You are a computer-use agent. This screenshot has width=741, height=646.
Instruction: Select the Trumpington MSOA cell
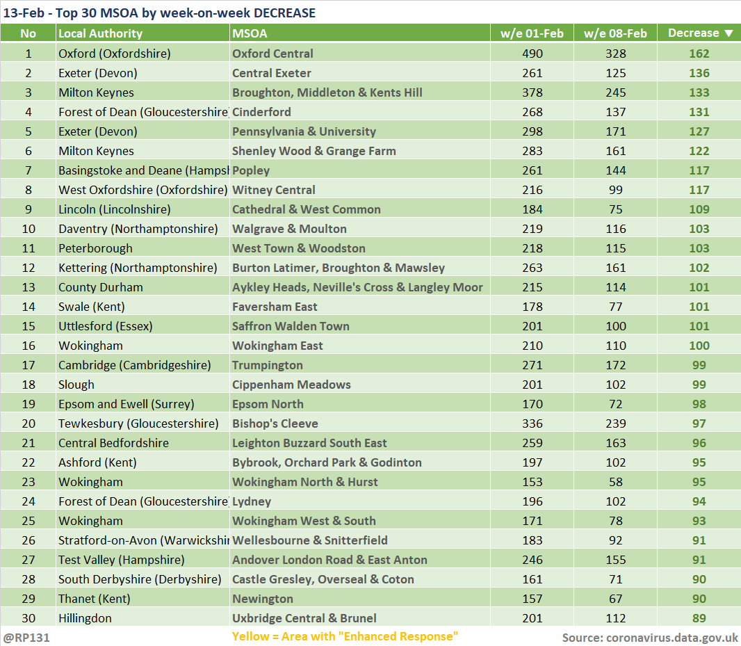click(359, 364)
